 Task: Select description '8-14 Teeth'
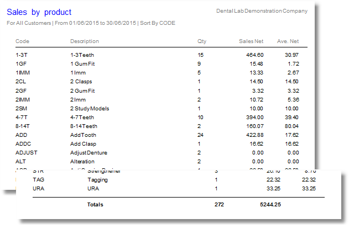coord(84,126)
